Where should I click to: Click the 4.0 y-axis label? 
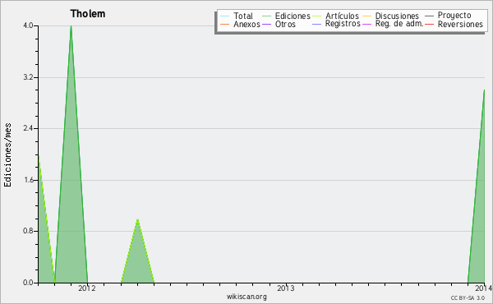[x=28, y=25]
